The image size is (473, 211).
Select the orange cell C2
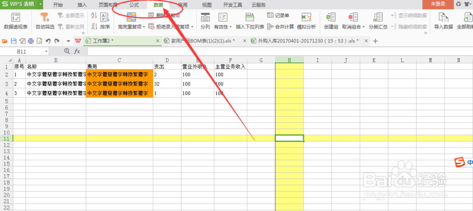click(x=120, y=74)
